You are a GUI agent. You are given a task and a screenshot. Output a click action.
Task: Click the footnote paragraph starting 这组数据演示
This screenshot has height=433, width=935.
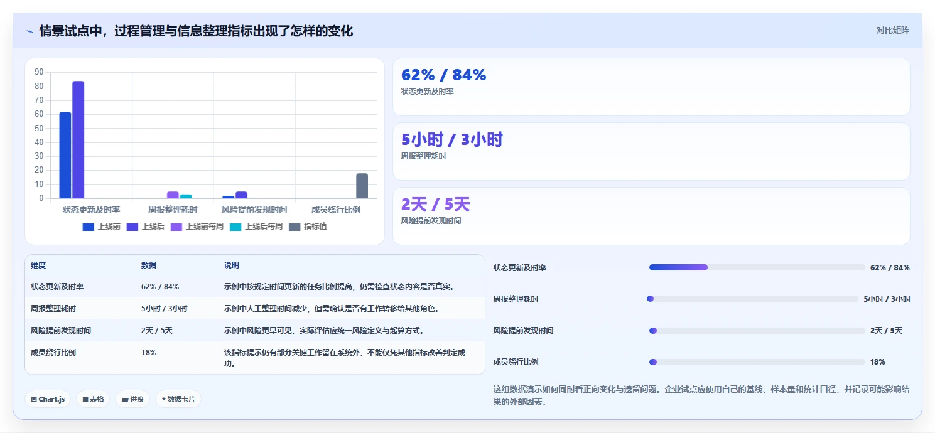tap(701, 395)
